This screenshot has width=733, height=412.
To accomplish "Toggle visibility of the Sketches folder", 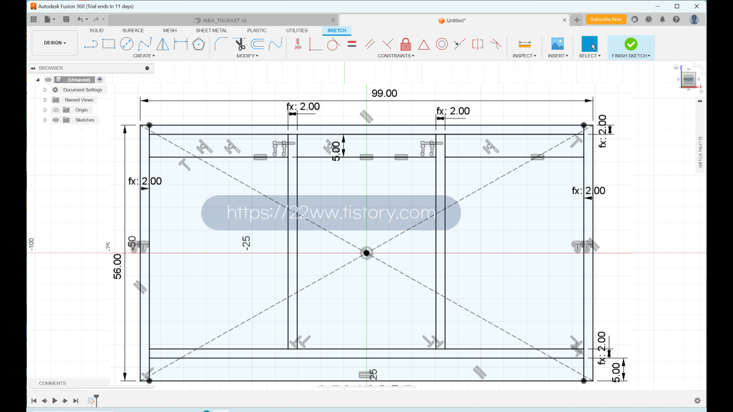I will click(x=56, y=120).
